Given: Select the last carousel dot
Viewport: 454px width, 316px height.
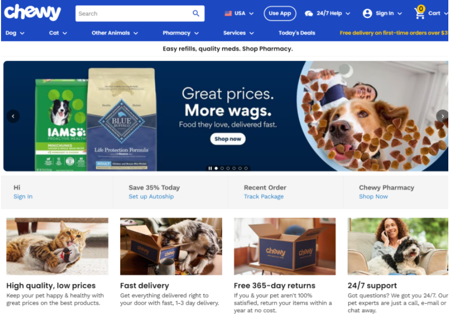Looking at the screenshot, I should (x=246, y=168).
